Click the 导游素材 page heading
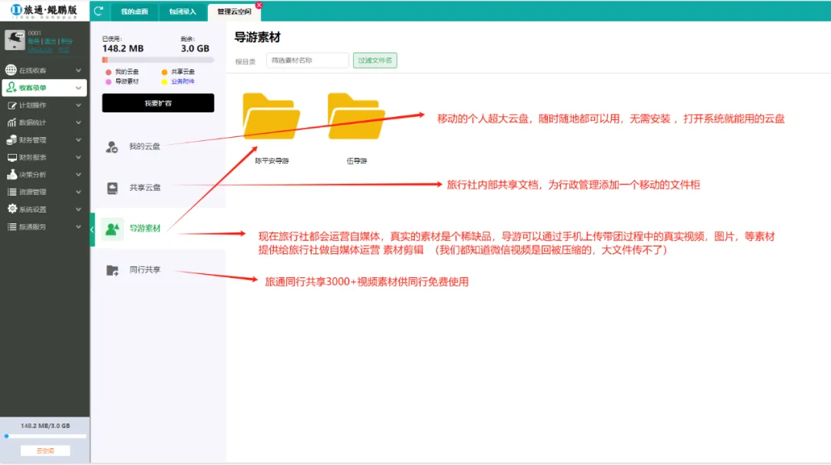 pos(258,37)
